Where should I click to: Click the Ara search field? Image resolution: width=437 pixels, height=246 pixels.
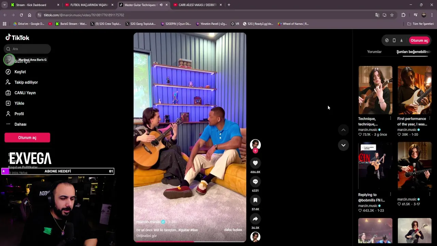[x=27, y=49]
